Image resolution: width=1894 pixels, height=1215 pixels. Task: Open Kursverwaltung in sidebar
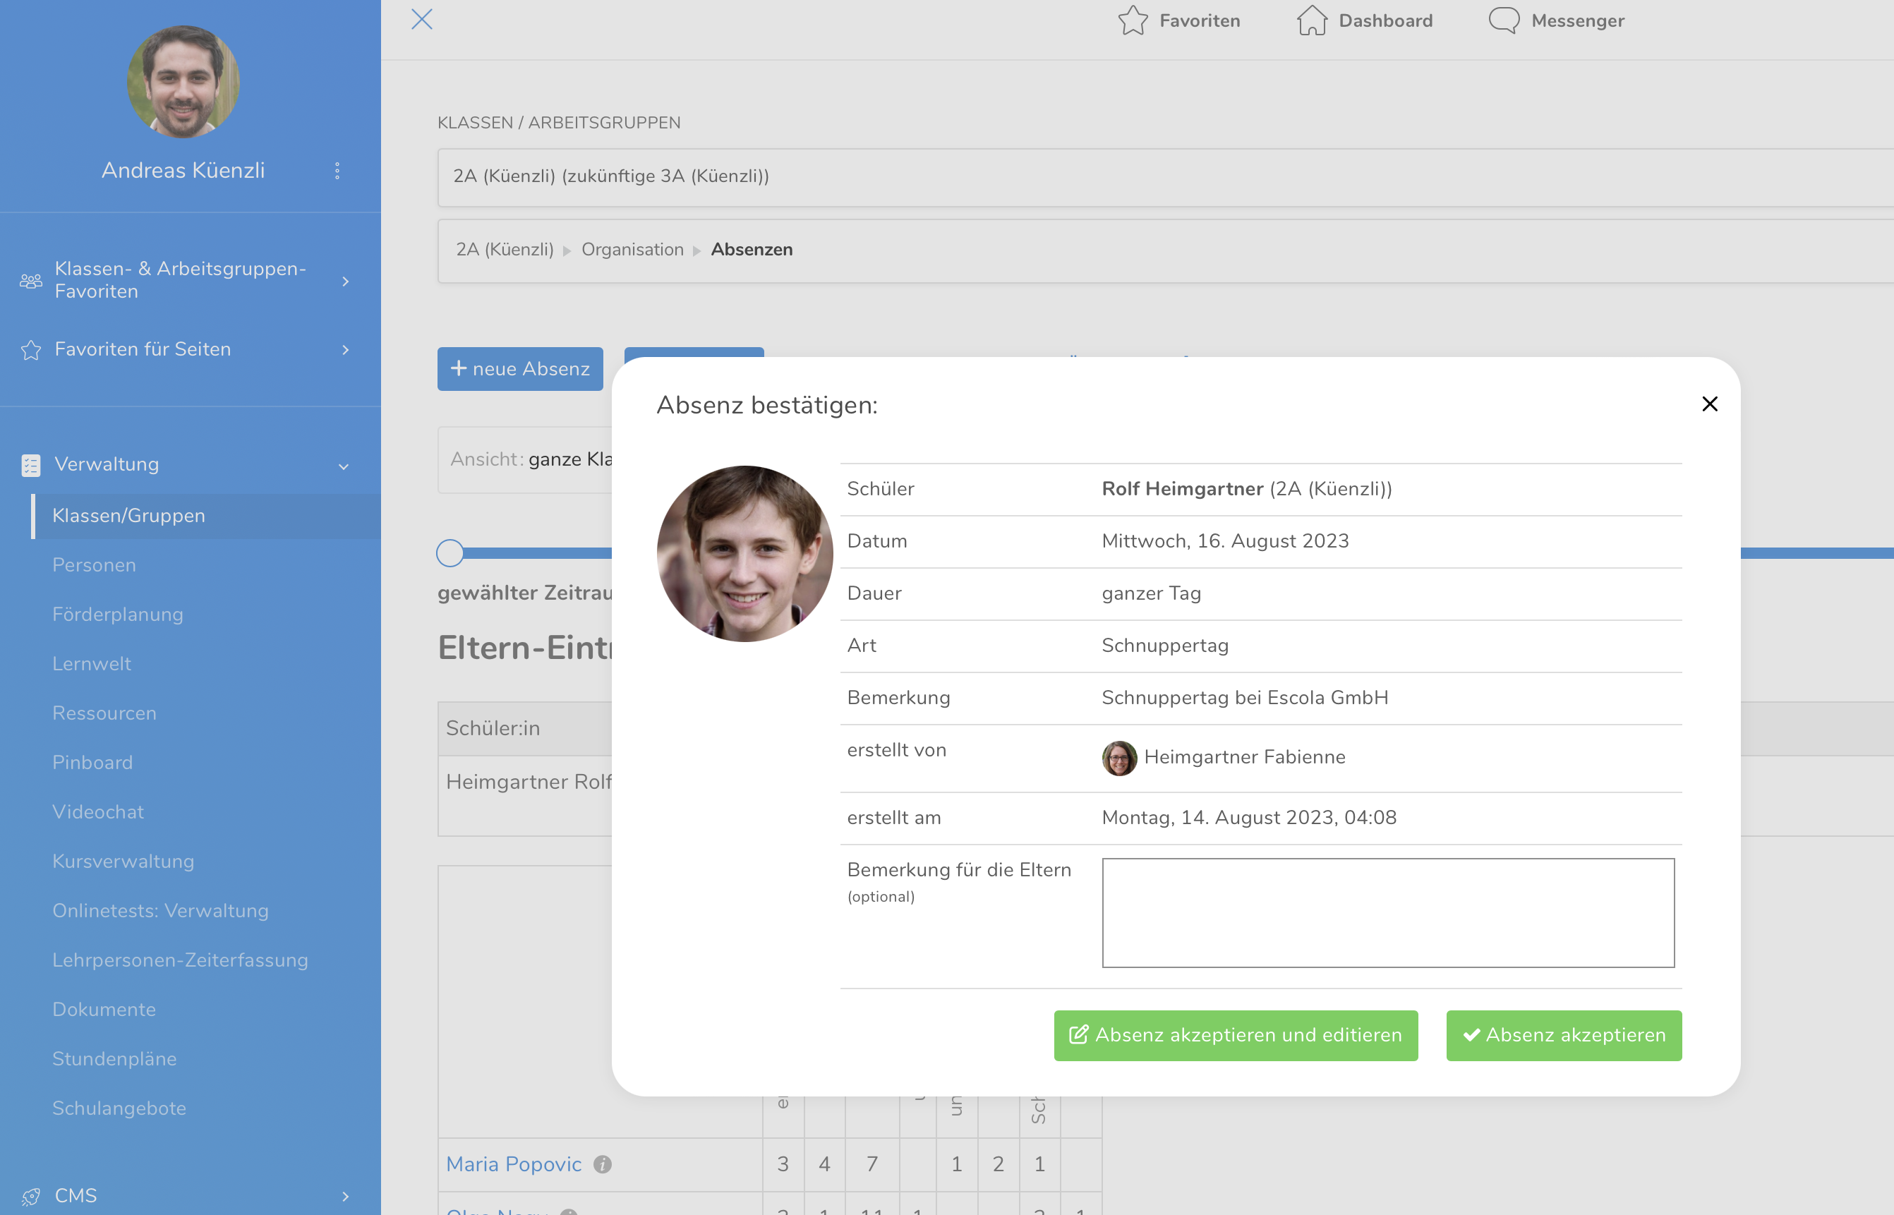coord(123,862)
